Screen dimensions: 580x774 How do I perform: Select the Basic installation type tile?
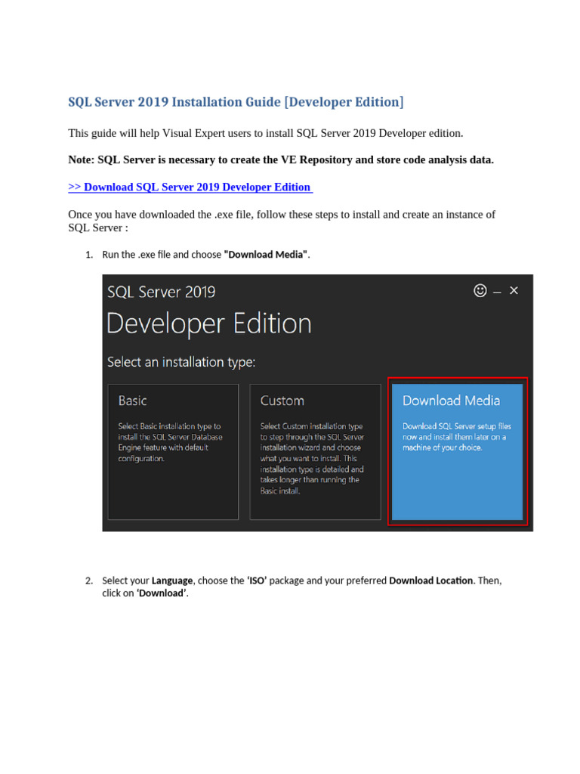(173, 452)
